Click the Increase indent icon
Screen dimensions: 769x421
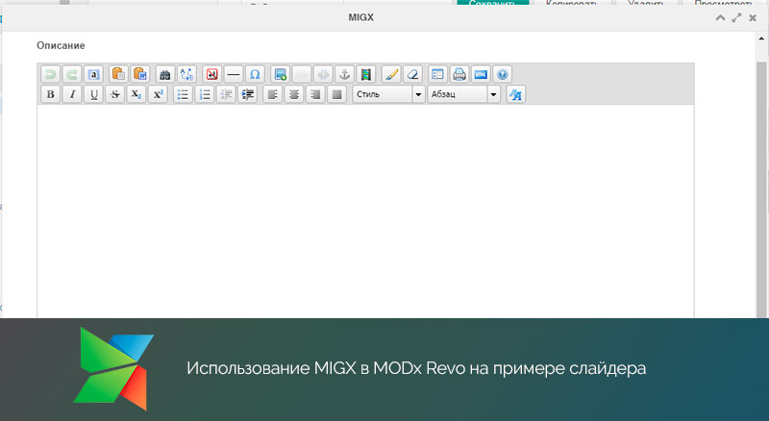tap(247, 94)
